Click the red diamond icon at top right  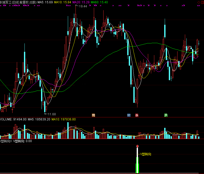click(199, 2)
